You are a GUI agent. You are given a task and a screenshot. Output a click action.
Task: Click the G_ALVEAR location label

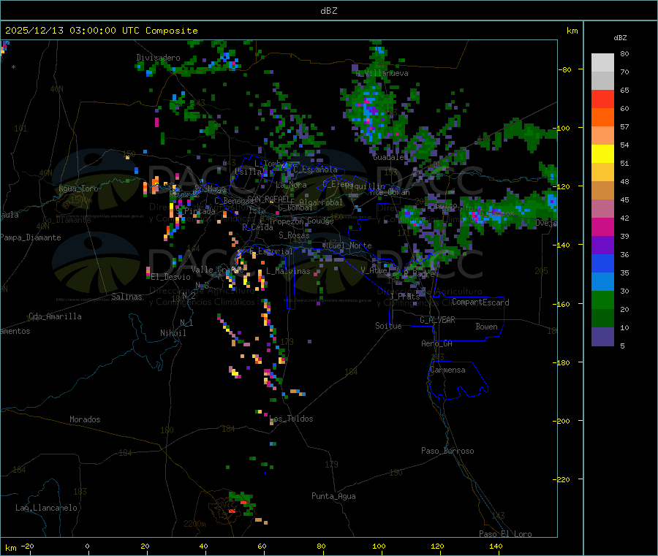(437, 320)
